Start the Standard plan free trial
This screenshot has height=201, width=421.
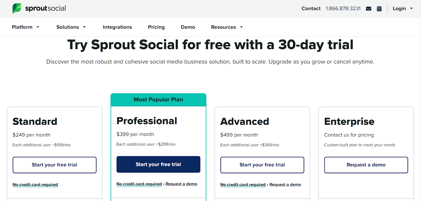(54, 165)
